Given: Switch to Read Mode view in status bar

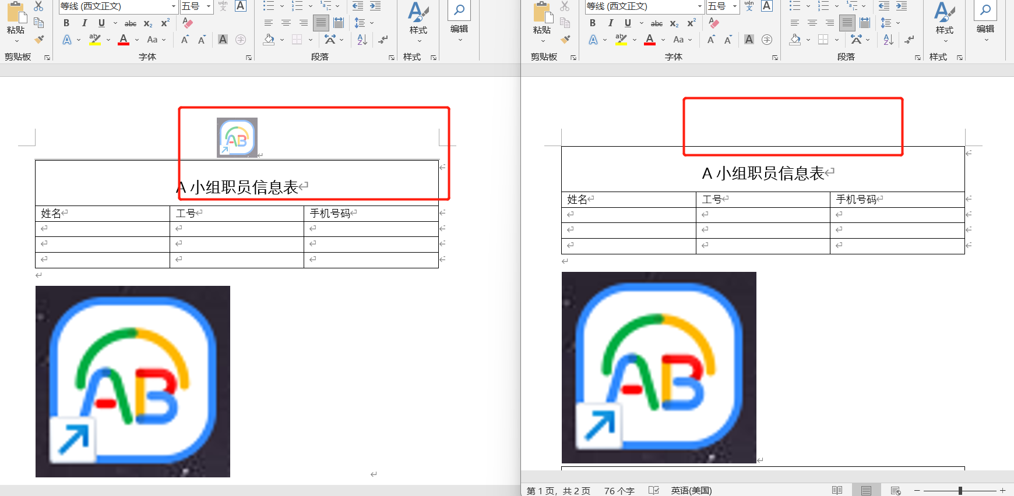Looking at the screenshot, I should tap(837, 490).
